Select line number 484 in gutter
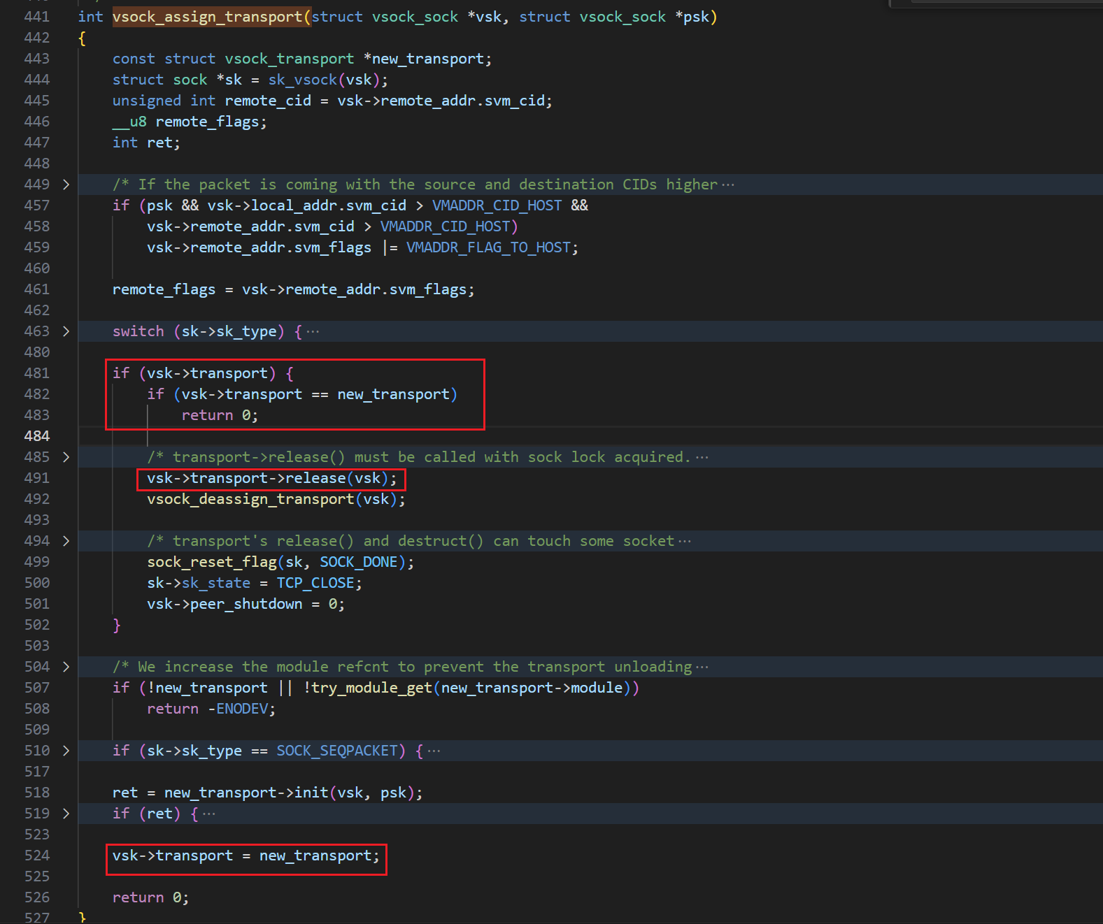1103x924 pixels. (37, 436)
